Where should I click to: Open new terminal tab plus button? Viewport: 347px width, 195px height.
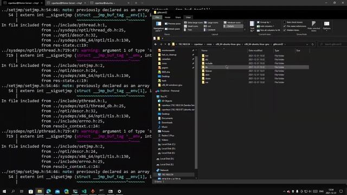point(136,3)
